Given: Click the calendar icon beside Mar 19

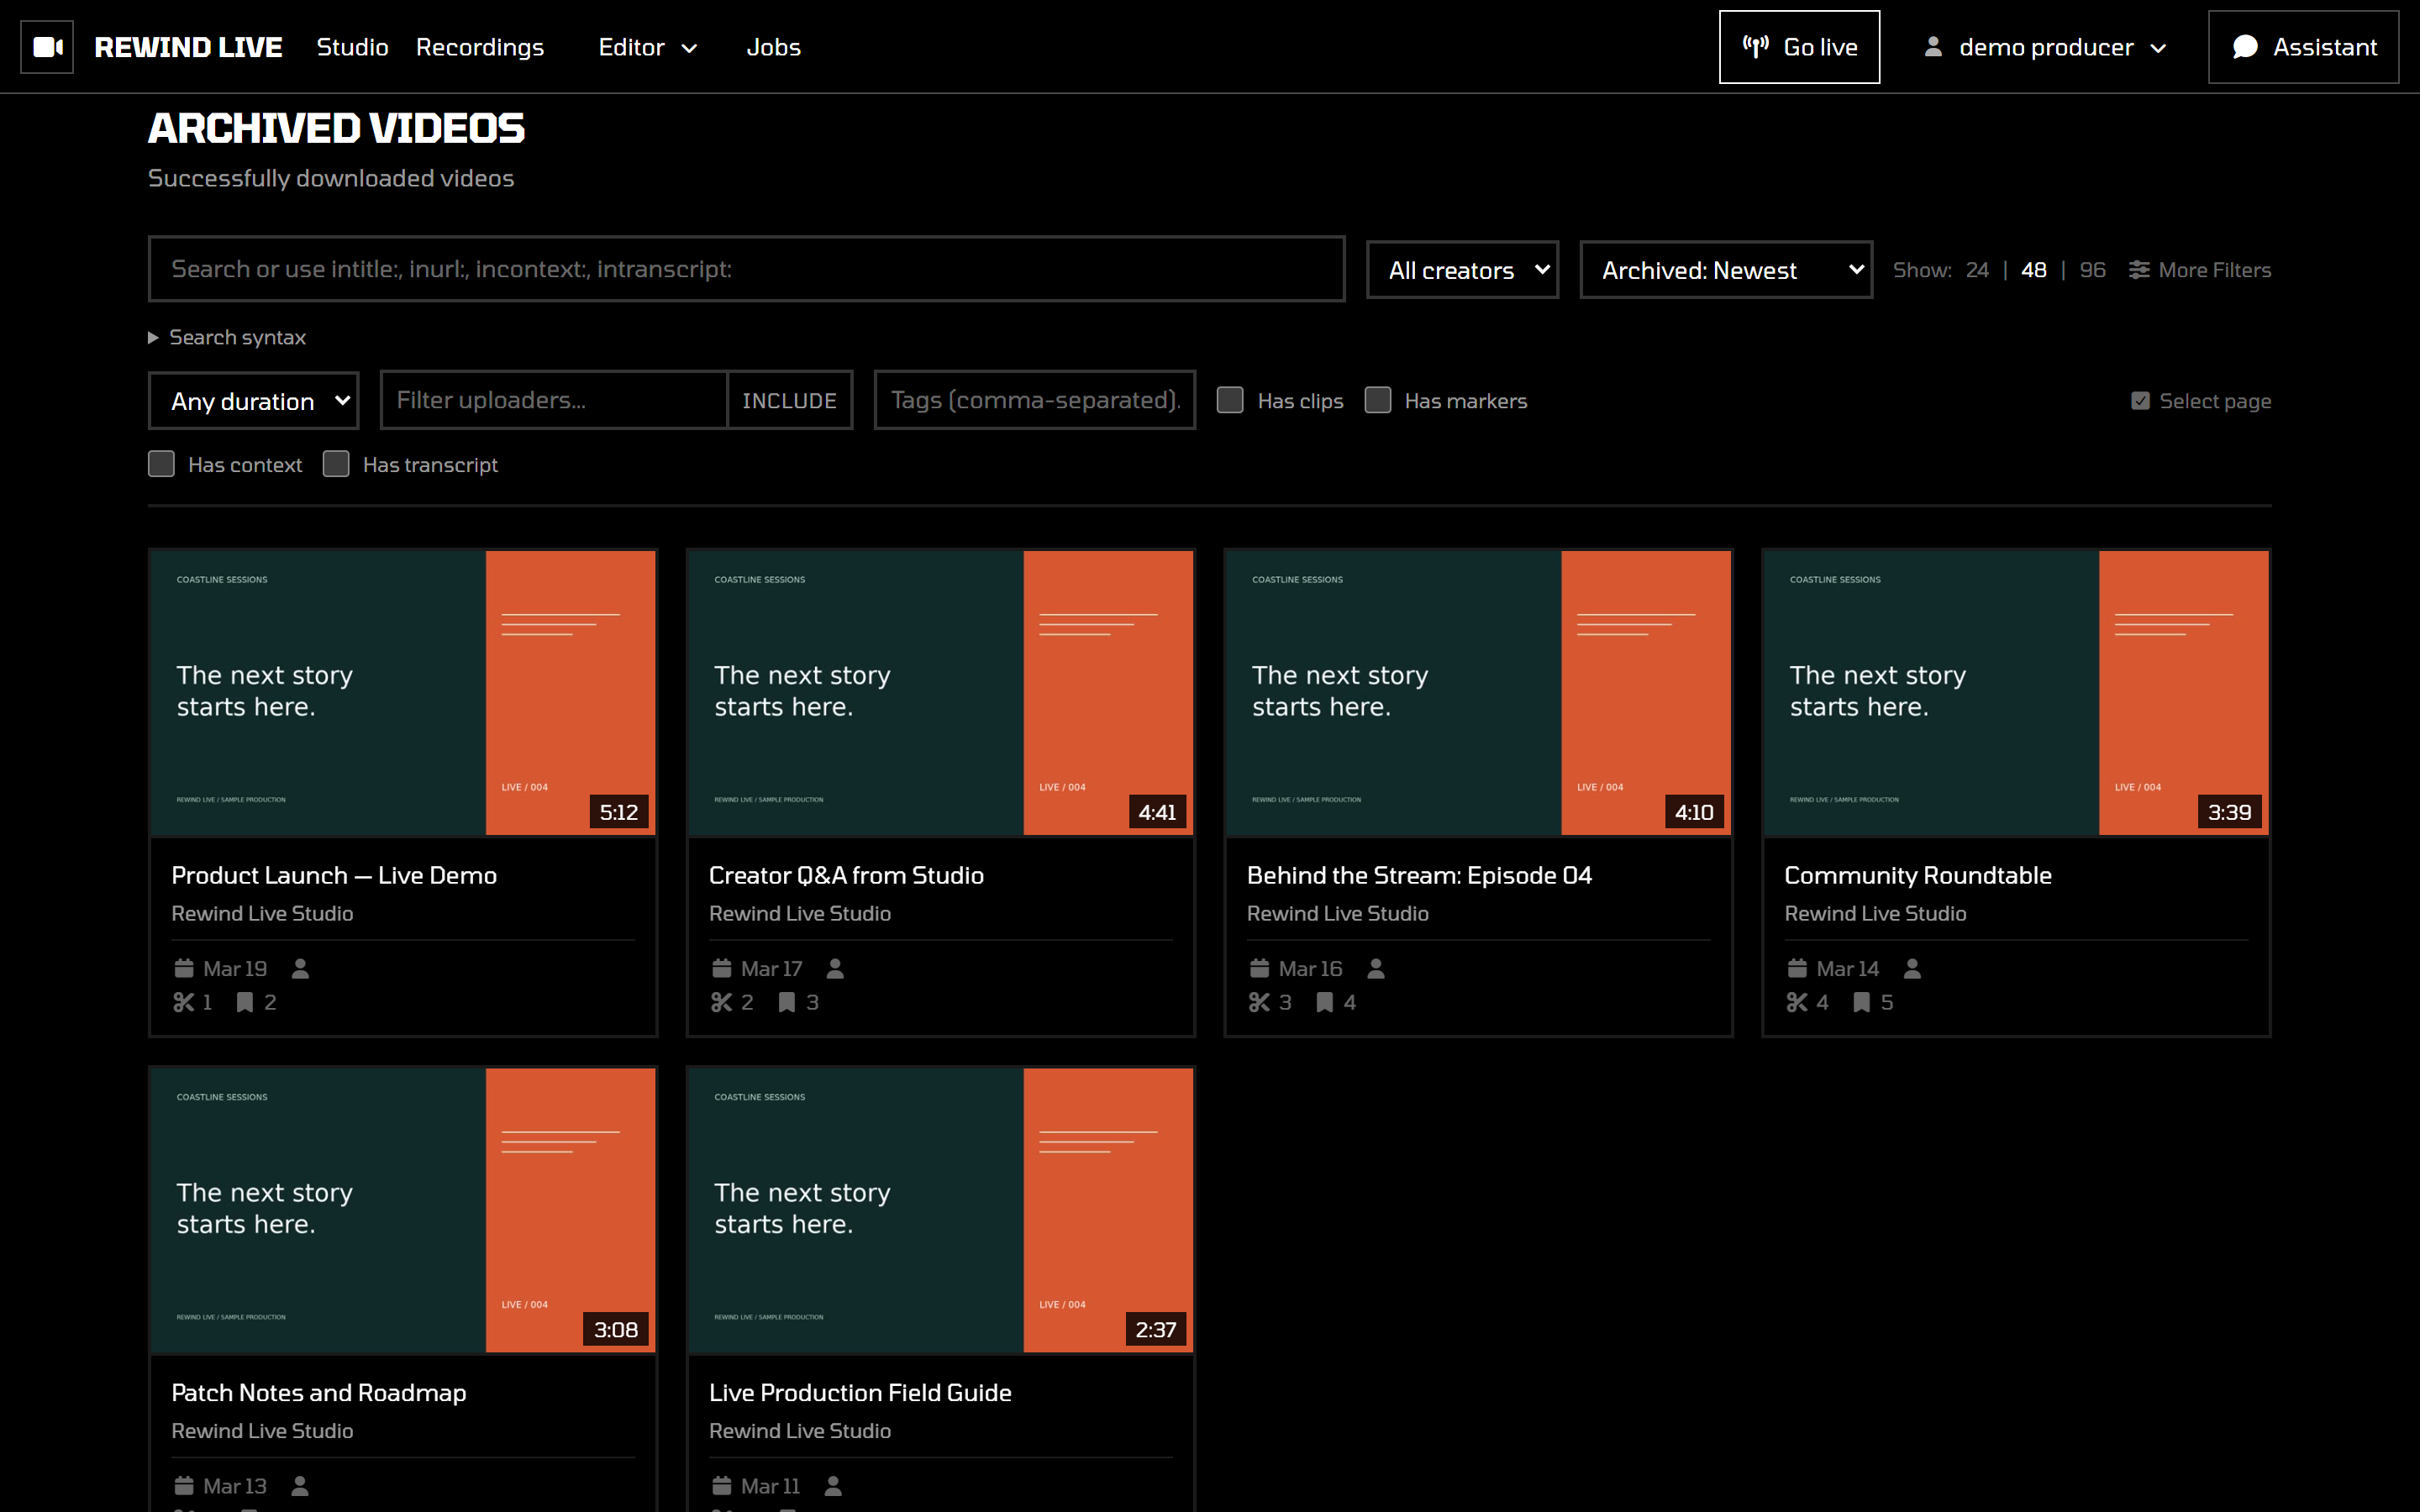Looking at the screenshot, I should tap(183, 969).
